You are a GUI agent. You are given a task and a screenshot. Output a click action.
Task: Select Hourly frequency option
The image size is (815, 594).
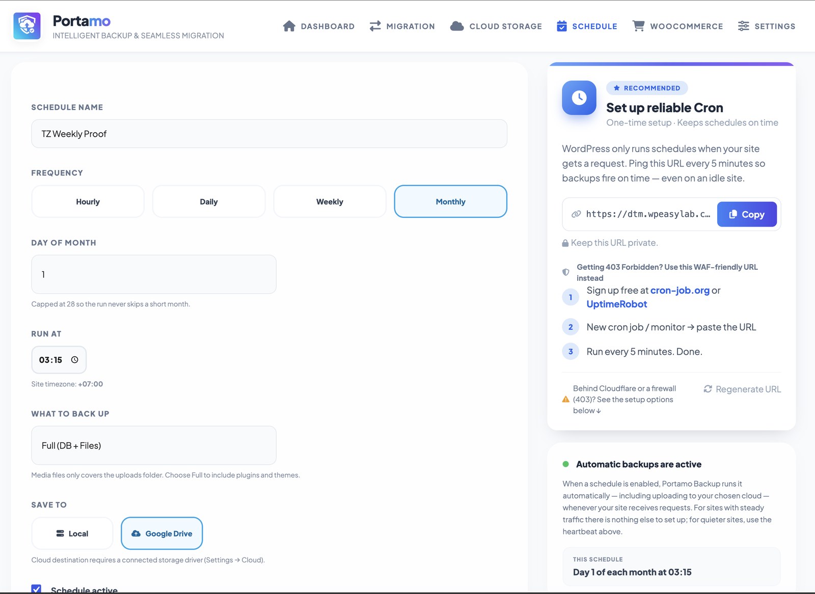(88, 202)
